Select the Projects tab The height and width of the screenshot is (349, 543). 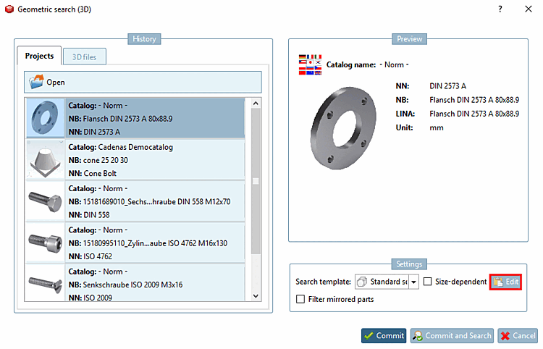click(x=39, y=56)
